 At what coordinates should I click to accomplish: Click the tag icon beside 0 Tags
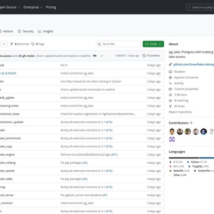point(33,44)
